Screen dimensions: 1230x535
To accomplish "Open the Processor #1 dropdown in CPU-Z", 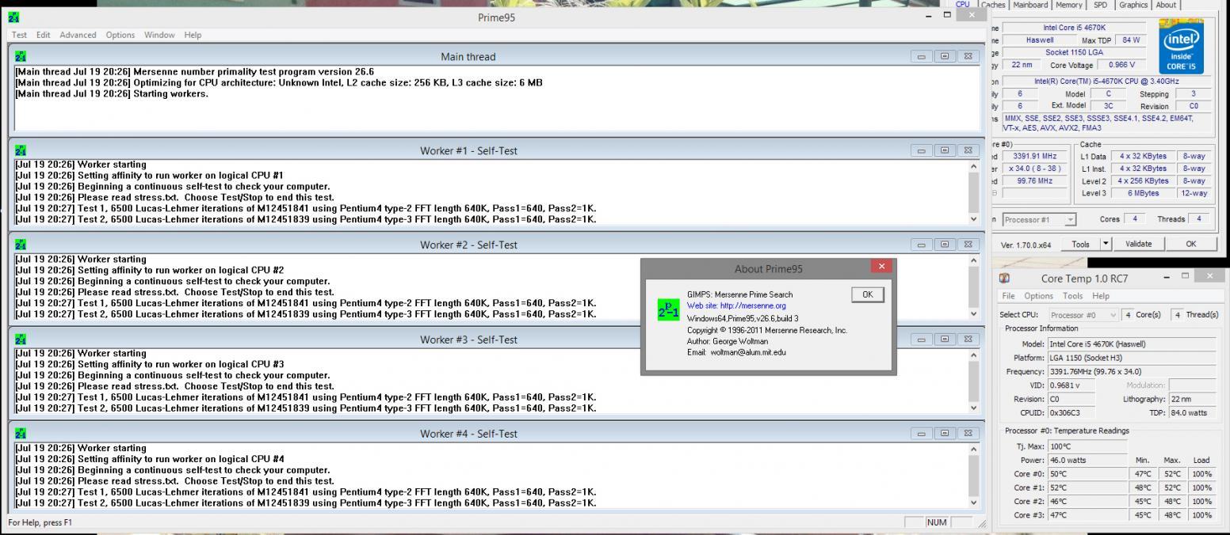I will pyautogui.click(x=1070, y=220).
